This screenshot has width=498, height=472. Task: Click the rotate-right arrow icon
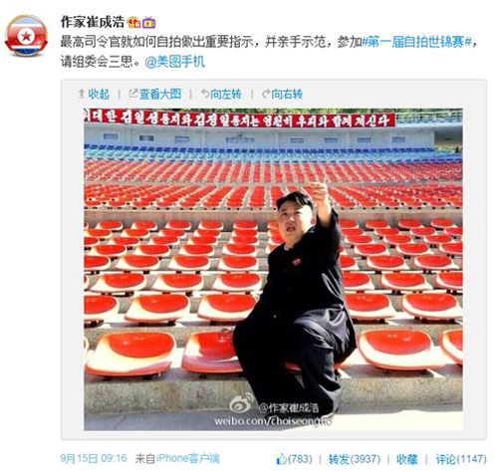[x=266, y=94]
